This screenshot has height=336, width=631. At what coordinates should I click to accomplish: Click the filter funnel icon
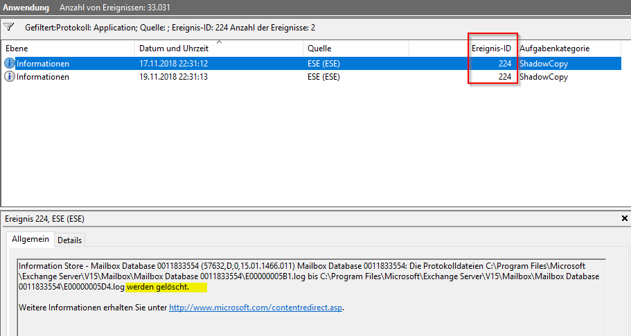coord(9,28)
